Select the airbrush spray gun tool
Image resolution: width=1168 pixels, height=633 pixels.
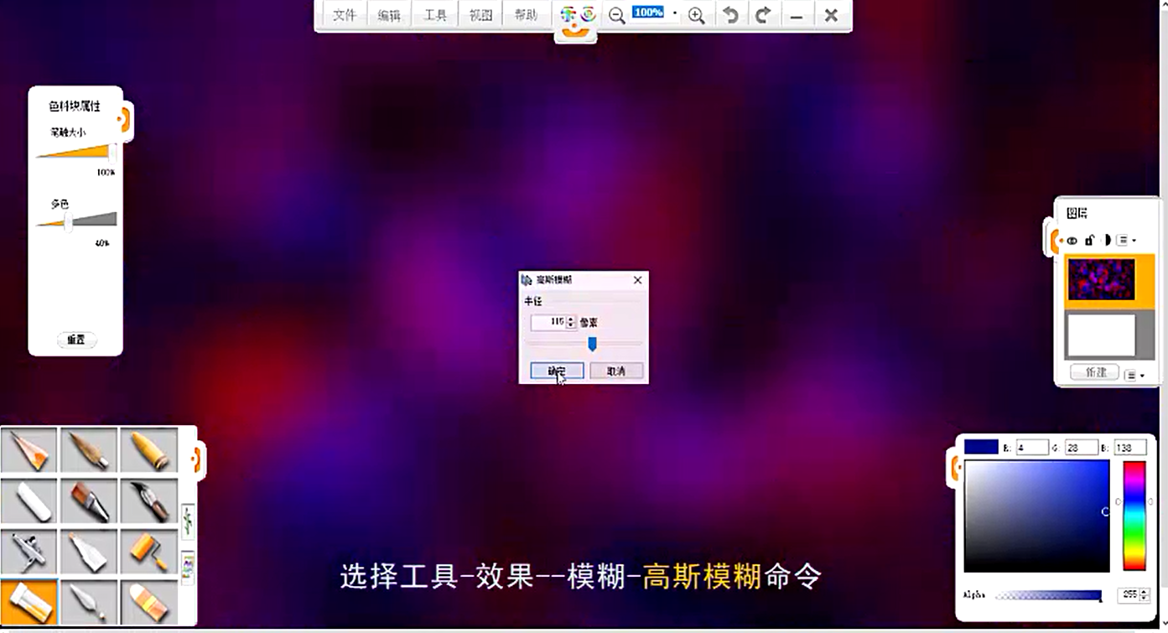pos(29,553)
